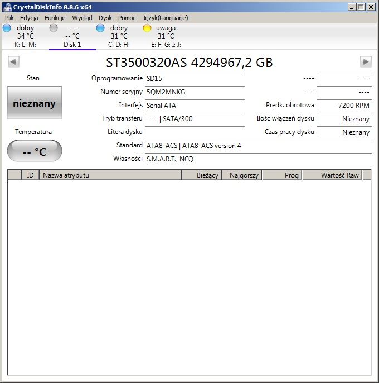Click the Próg column header

282,175
